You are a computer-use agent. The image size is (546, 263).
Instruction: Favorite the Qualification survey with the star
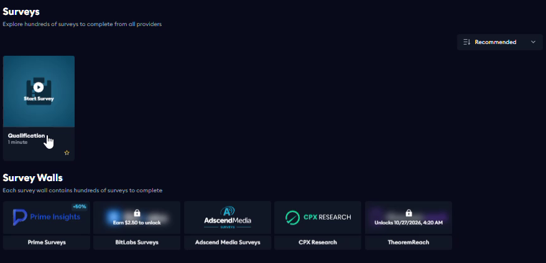click(67, 153)
